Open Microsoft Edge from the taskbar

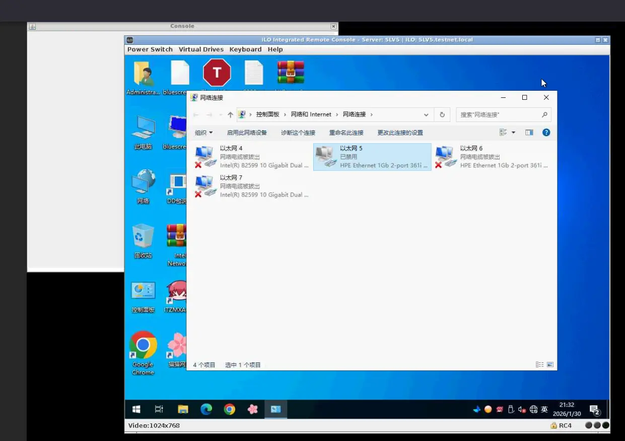206,409
